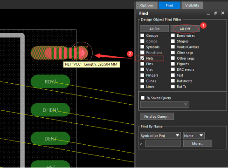Enable the Fingers checkbox

[x=142, y=75]
